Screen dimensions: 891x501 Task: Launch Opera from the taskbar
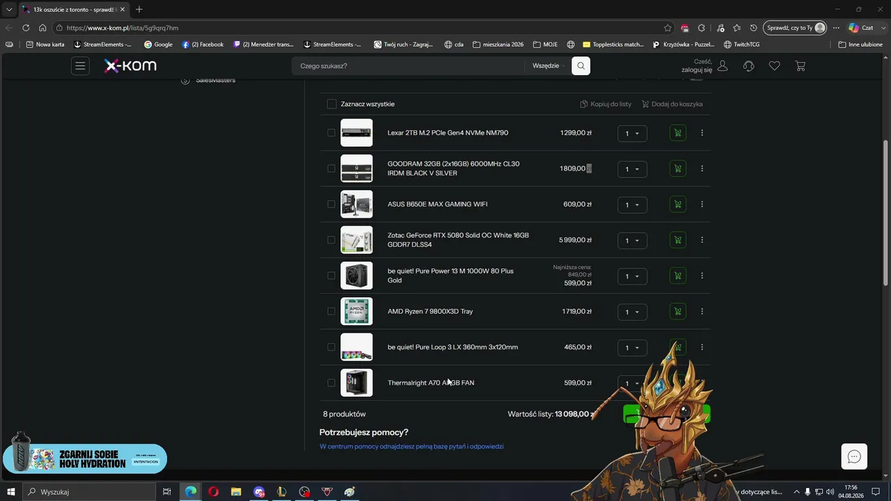point(213,492)
